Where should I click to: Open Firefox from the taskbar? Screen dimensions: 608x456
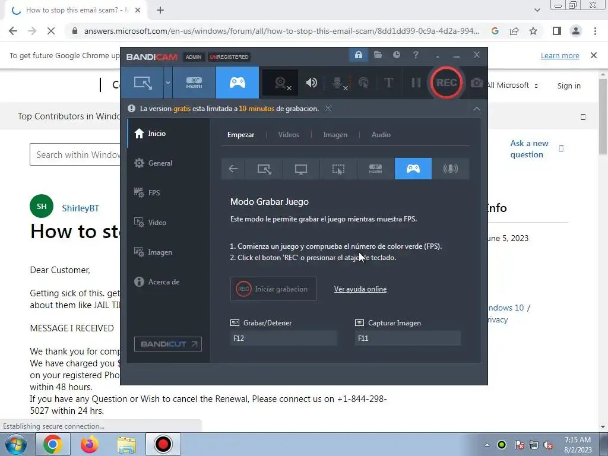(89, 444)
